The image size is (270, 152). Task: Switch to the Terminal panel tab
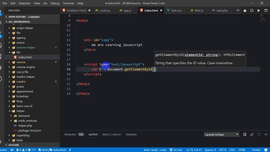[131, 134]
